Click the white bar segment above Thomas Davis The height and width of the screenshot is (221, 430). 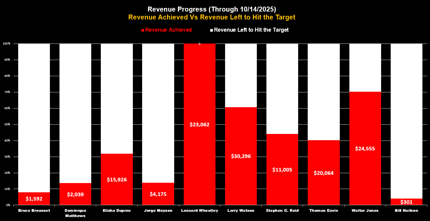(x=324, y=92)
